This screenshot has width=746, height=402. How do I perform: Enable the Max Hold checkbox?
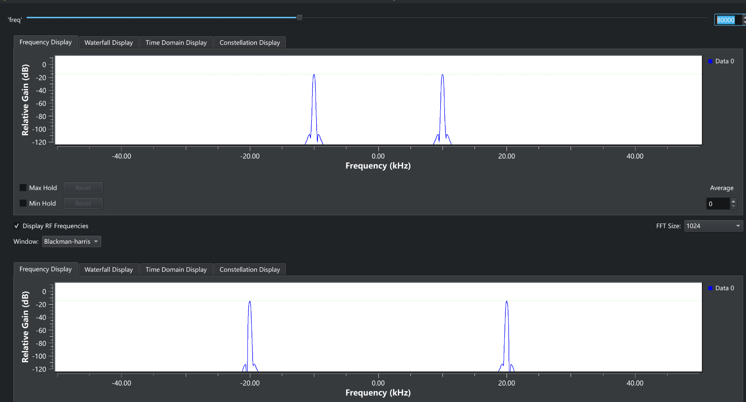point(23,188)
